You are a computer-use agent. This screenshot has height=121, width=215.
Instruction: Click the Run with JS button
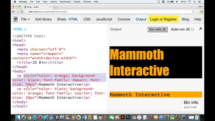click(158, 29)
